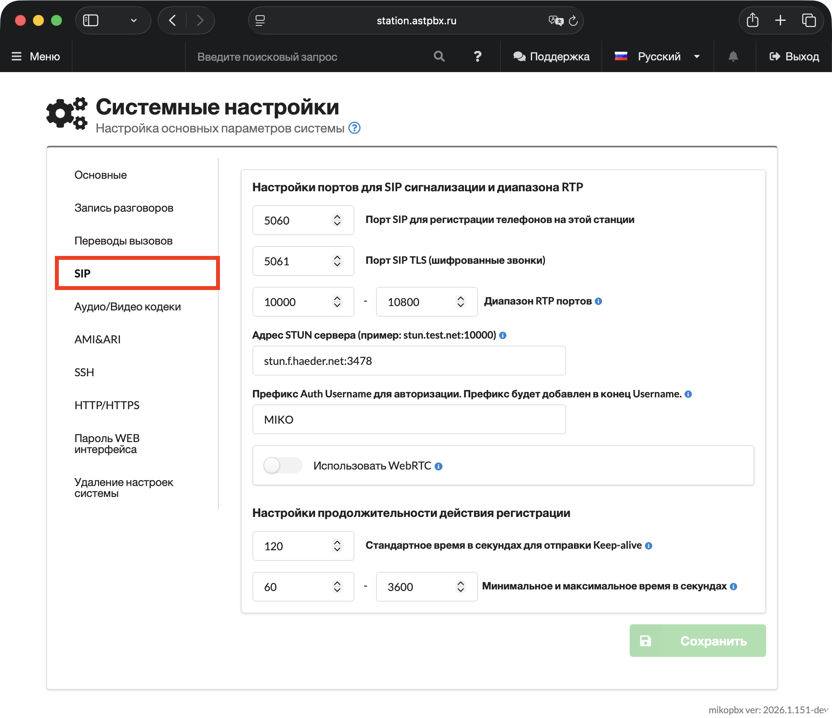Expand the Safari sidebar options chevron
The width and height of the screenshot is (832, 718).
click(134, 20)
